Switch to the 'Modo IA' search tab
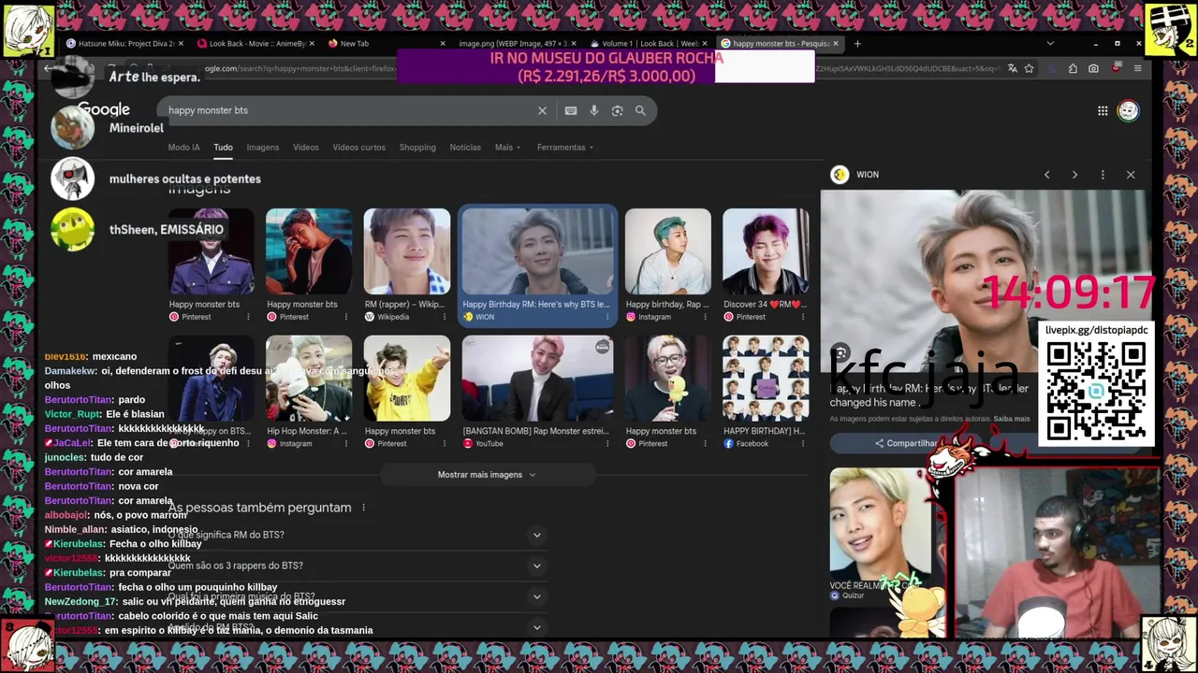Image resolution: width=1198 pixels, height=673 pixels. pos(183,147)
